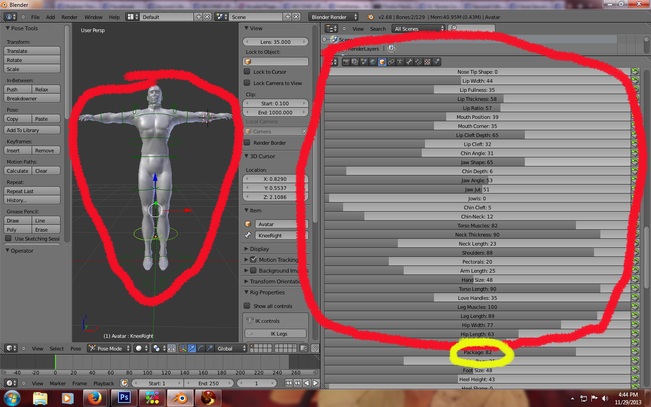The height and width of the screenshot is (407, 651).
Task: Click the outliner search magnifier field
Action: point(471,28)
